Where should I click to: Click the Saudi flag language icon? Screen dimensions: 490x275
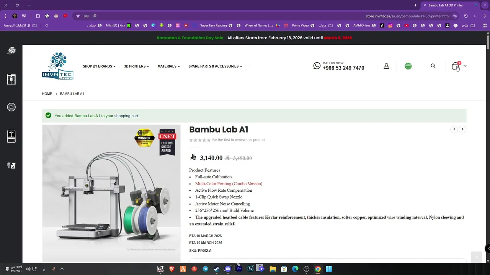click(x=408, y=66)
